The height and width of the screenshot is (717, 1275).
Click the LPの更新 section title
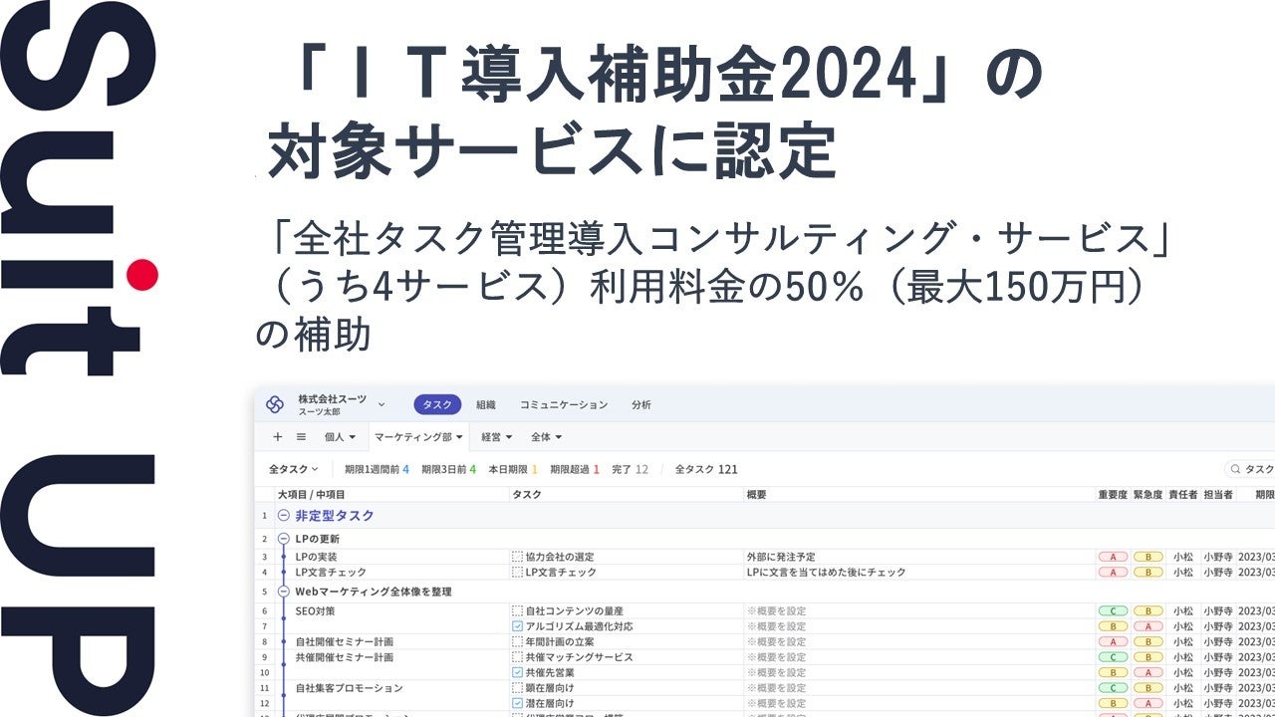[x=318, y=539]
